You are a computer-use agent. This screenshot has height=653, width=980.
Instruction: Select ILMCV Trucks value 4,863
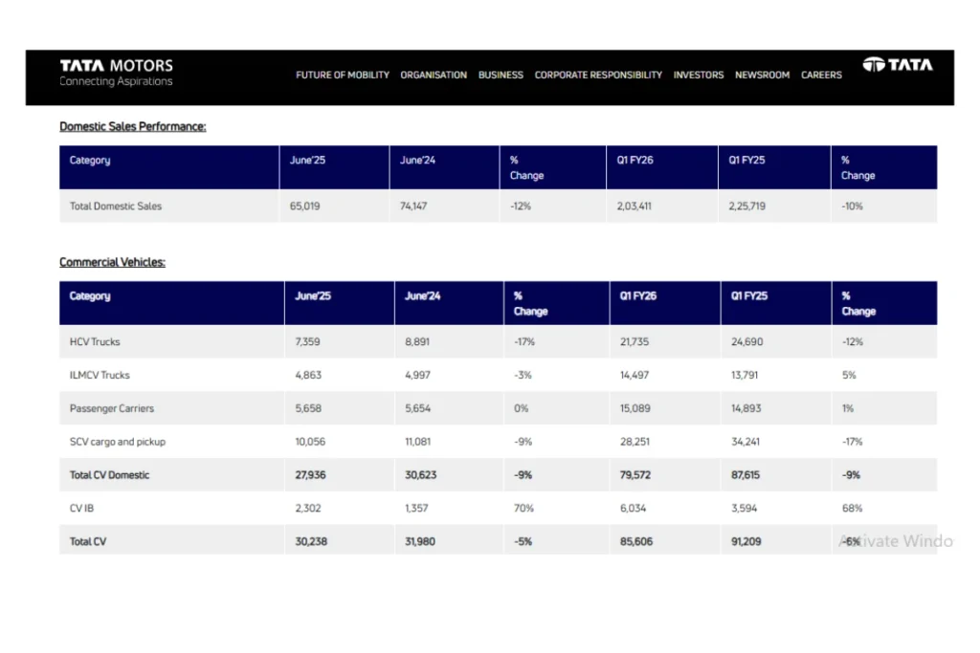[x=308, y=375]
